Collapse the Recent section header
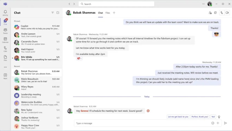 17,66
